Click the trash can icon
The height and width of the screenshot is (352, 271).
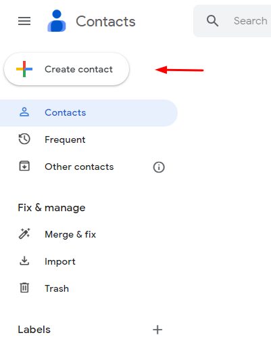pyautogui.click(x=24, y=288)
